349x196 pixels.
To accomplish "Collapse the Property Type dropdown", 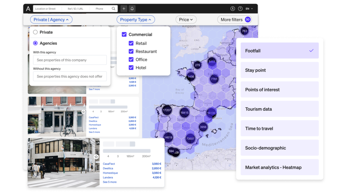I will [136, 20].
